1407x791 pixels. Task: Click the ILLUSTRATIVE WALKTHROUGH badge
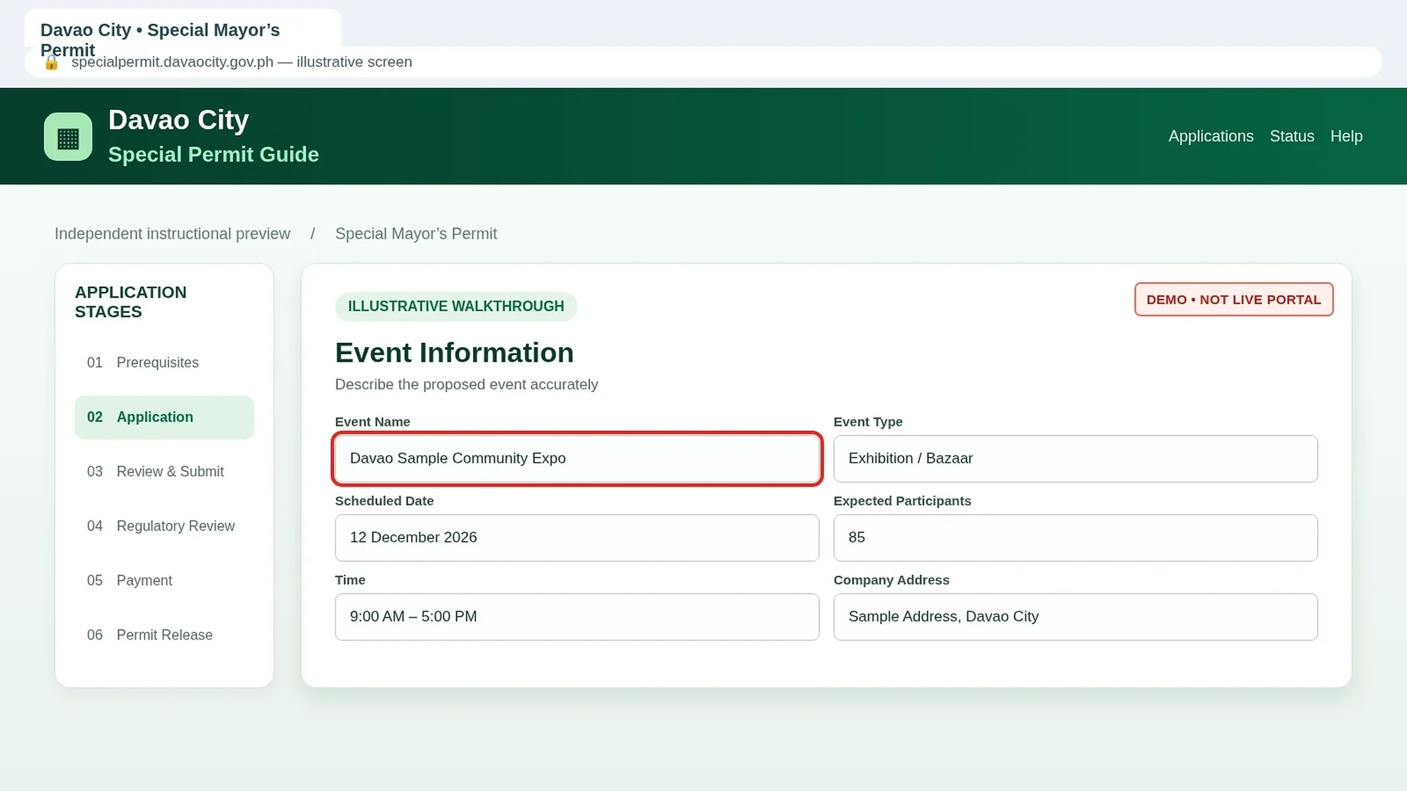456,306
